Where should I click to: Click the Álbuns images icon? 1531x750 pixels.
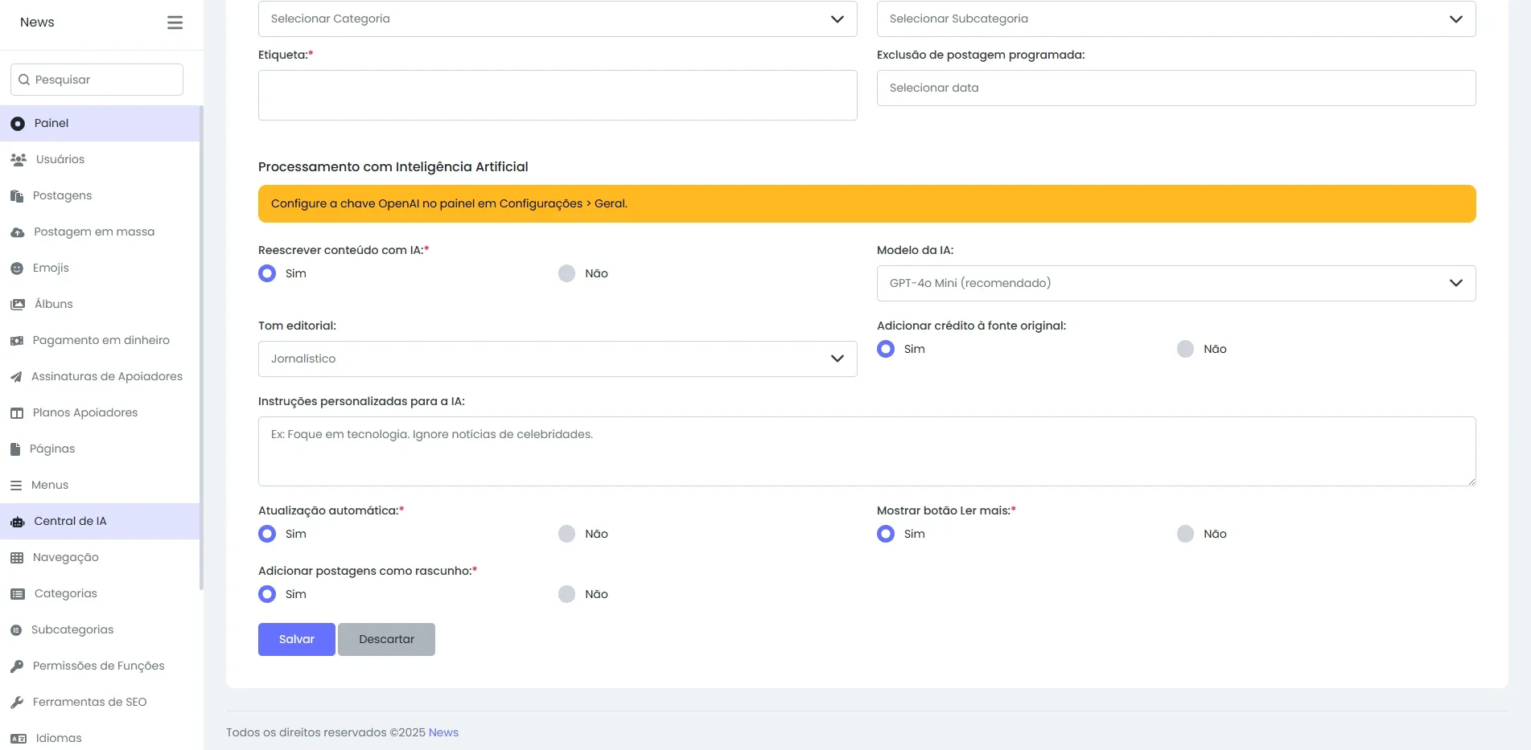(18, 304)
